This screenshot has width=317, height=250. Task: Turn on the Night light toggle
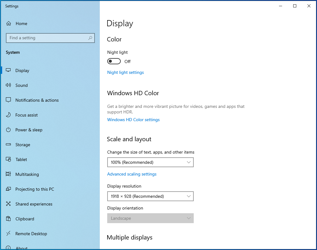point(114,61)
